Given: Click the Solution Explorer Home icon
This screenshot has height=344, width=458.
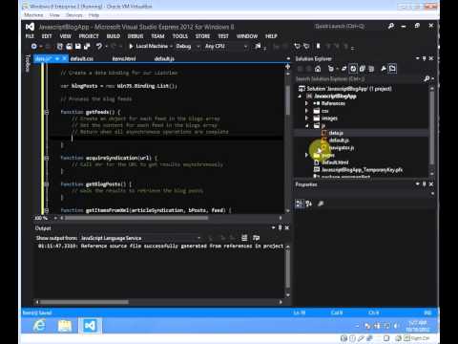Looking at the screenshot, I should click(318, 69).
